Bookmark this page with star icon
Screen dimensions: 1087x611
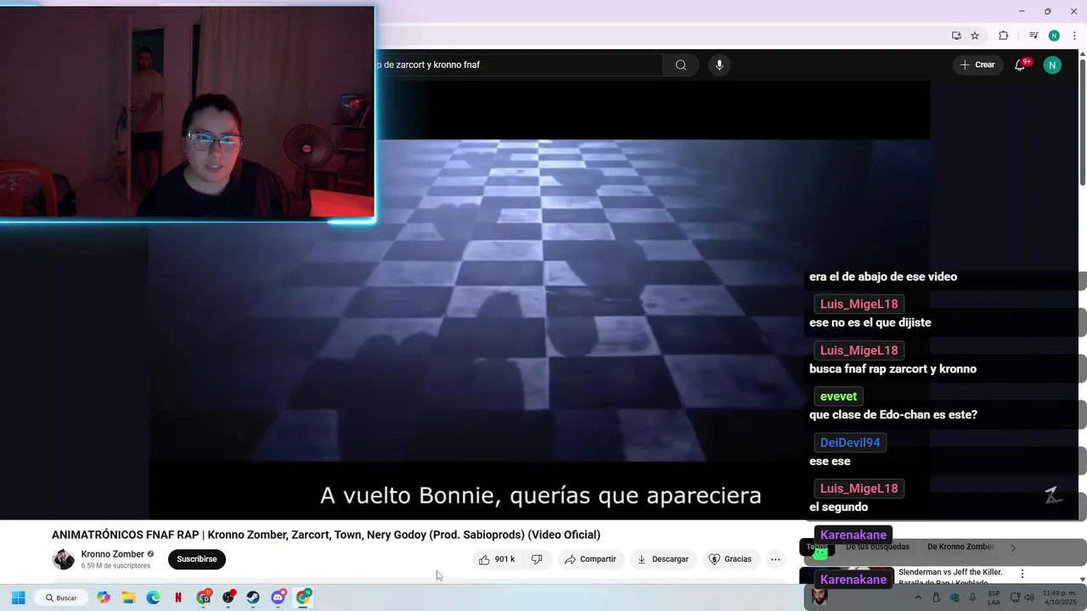click(975, 36)
